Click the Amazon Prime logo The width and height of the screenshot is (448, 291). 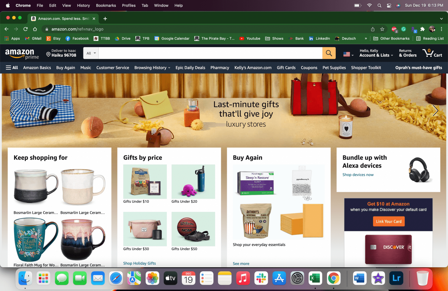pyautogui.click(x=22, y=54)
